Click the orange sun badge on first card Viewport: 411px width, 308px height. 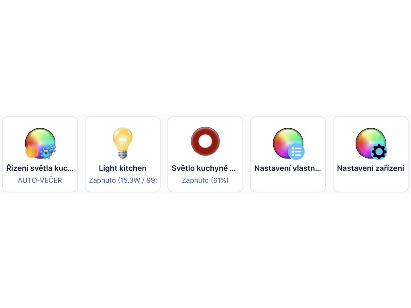tap(31, 152)
